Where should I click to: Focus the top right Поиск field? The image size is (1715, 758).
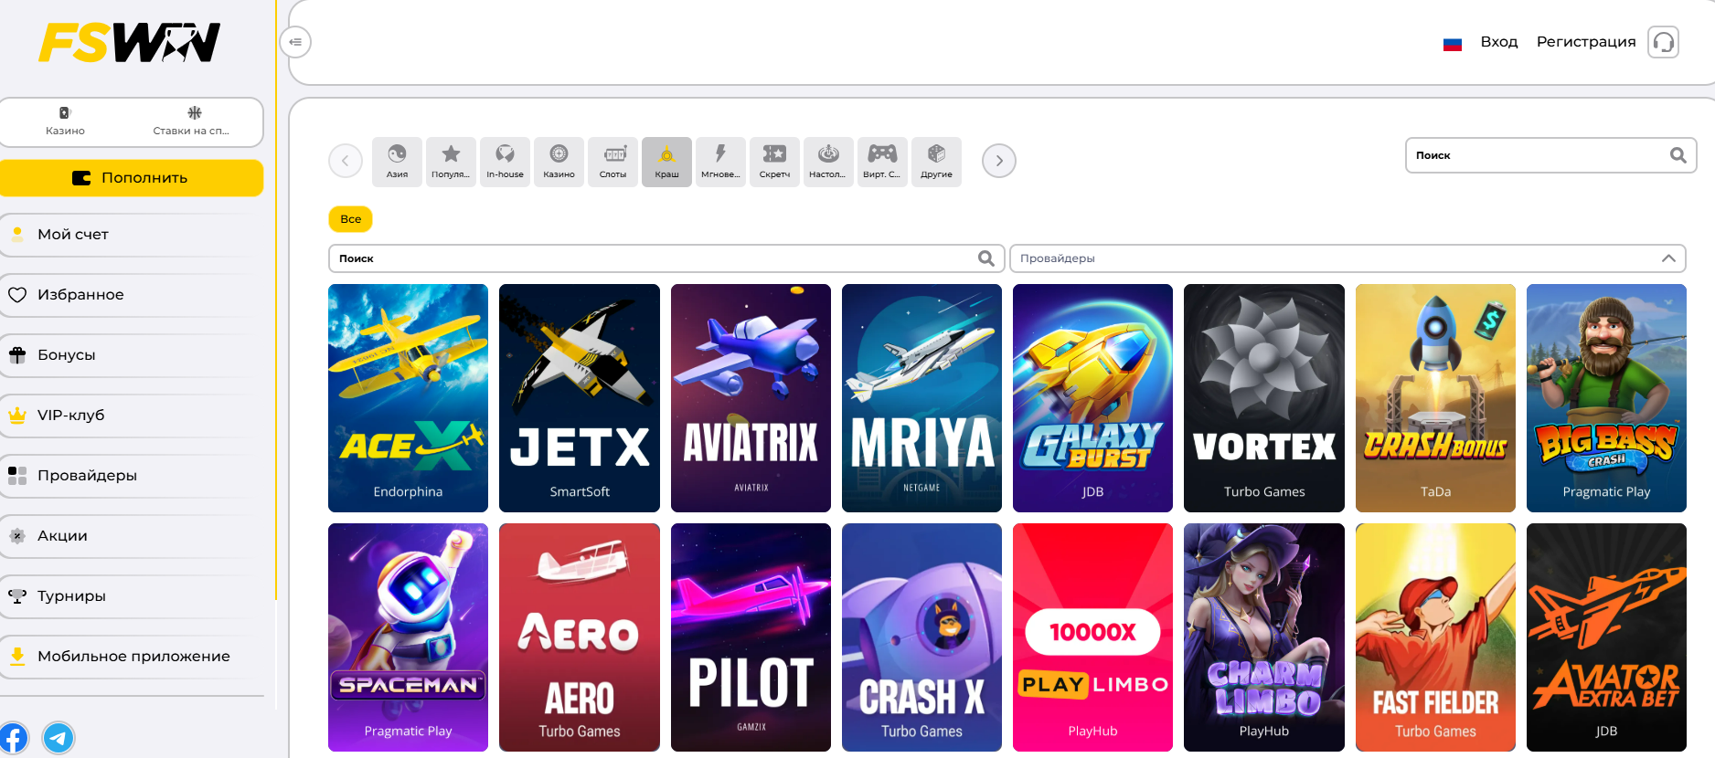1550,155
